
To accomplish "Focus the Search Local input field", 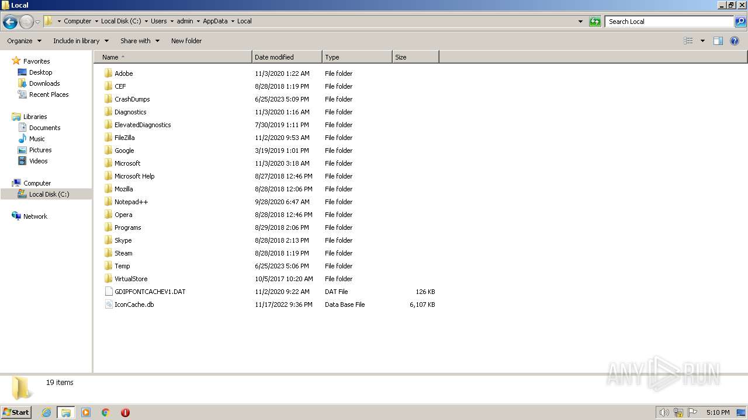I will [x=670, y=22].
